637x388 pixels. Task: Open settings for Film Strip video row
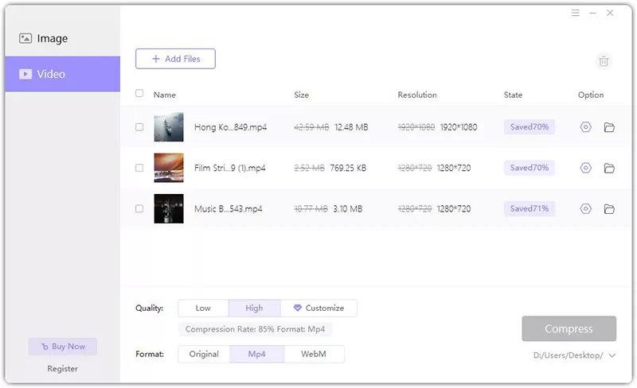(586, 168)
